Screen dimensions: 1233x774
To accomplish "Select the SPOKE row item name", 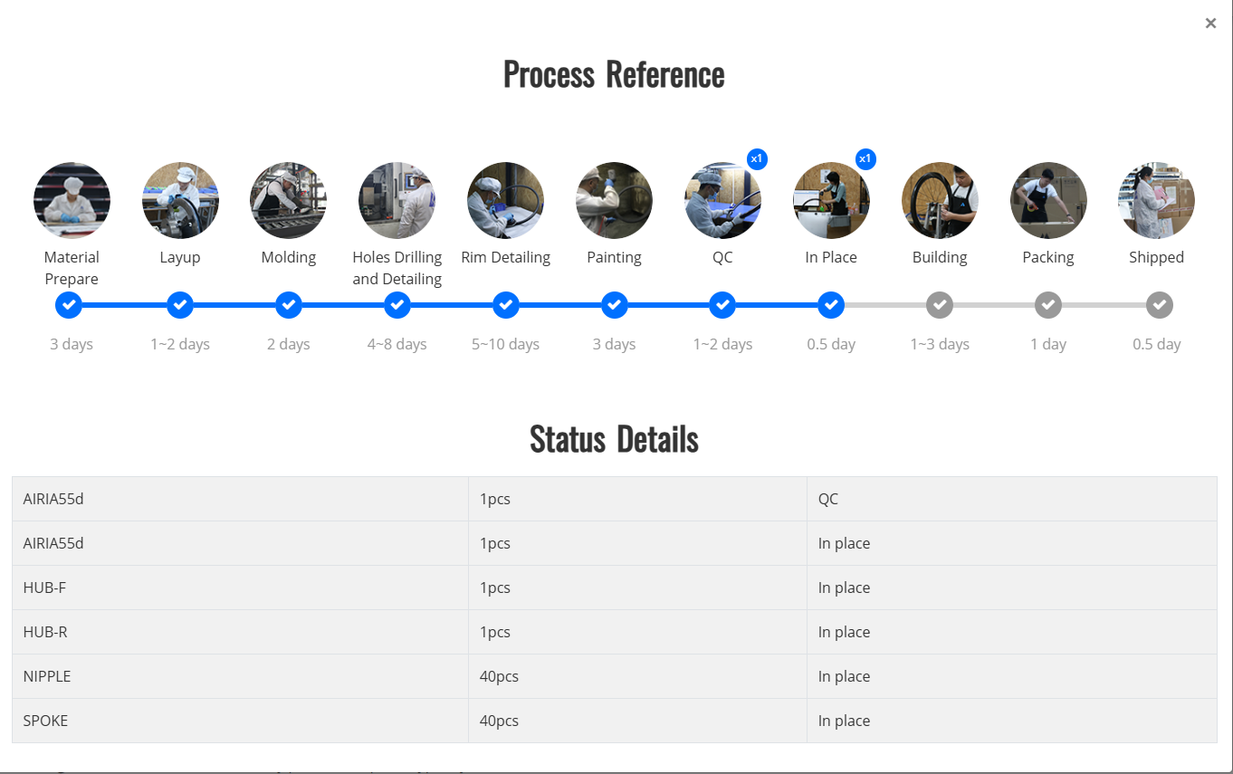I will (x=46, y=721).
